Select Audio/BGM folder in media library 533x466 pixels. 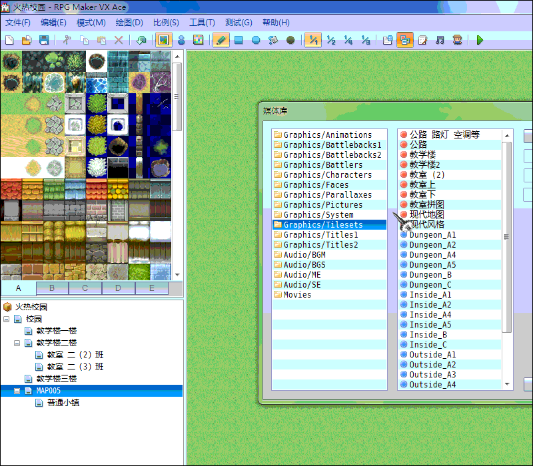point(329,255)
